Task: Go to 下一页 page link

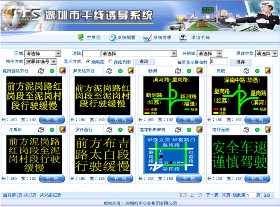Action: tap(212, 195)
